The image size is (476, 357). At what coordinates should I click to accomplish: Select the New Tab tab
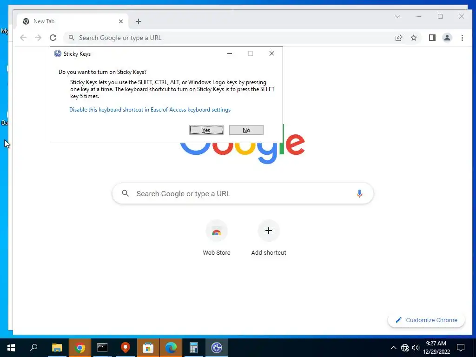click(72, 21)
